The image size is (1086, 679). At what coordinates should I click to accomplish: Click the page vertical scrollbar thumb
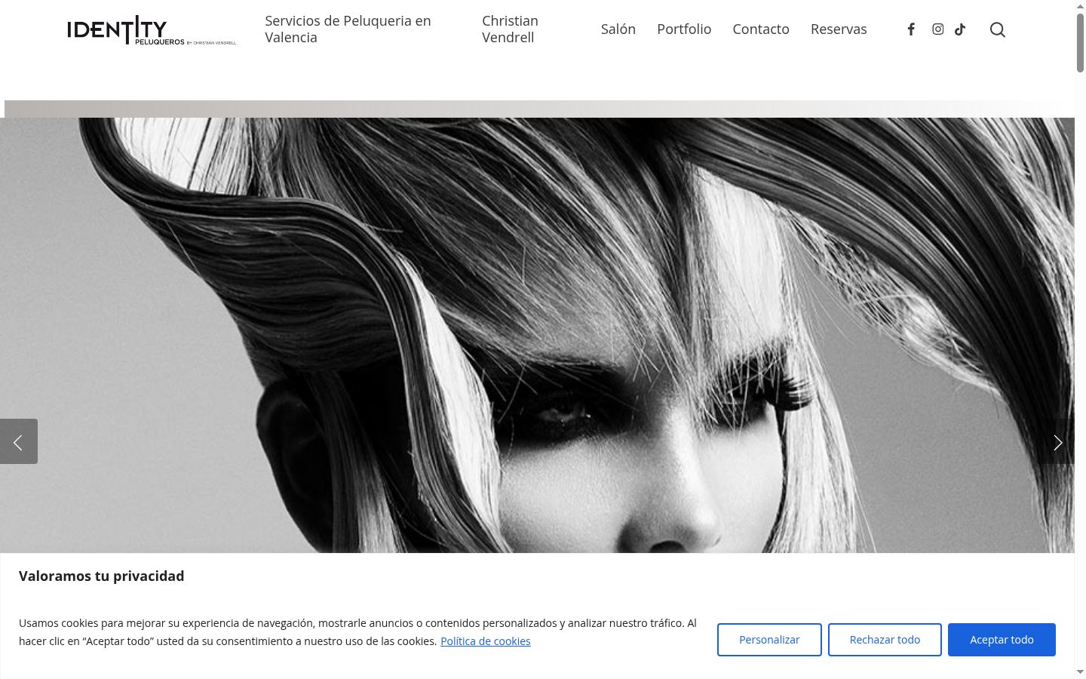click(x=1080, y=41)
